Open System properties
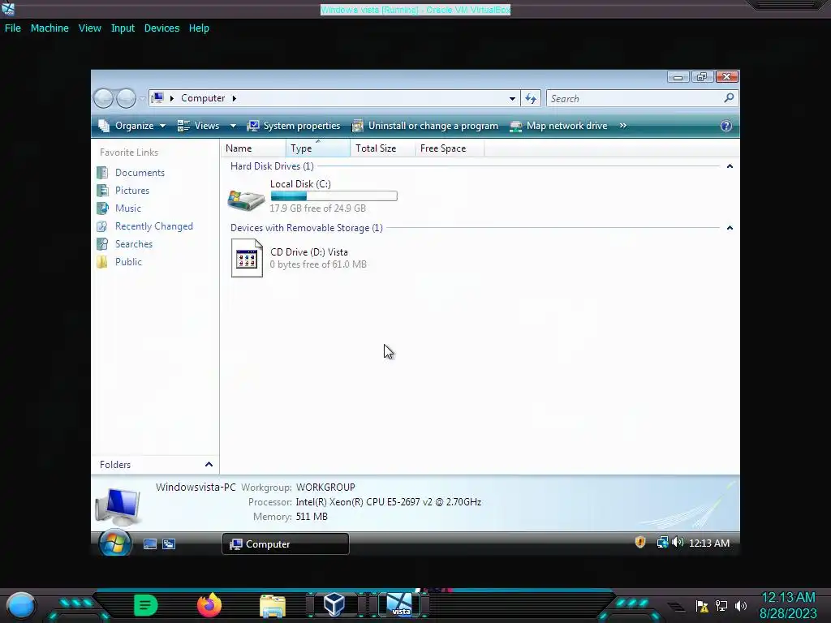The width and height of the screenshot is (831, 623). [x=294, y=126]
